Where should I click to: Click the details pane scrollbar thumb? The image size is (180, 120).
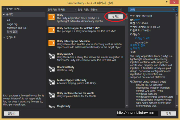(x=177, y=56)
